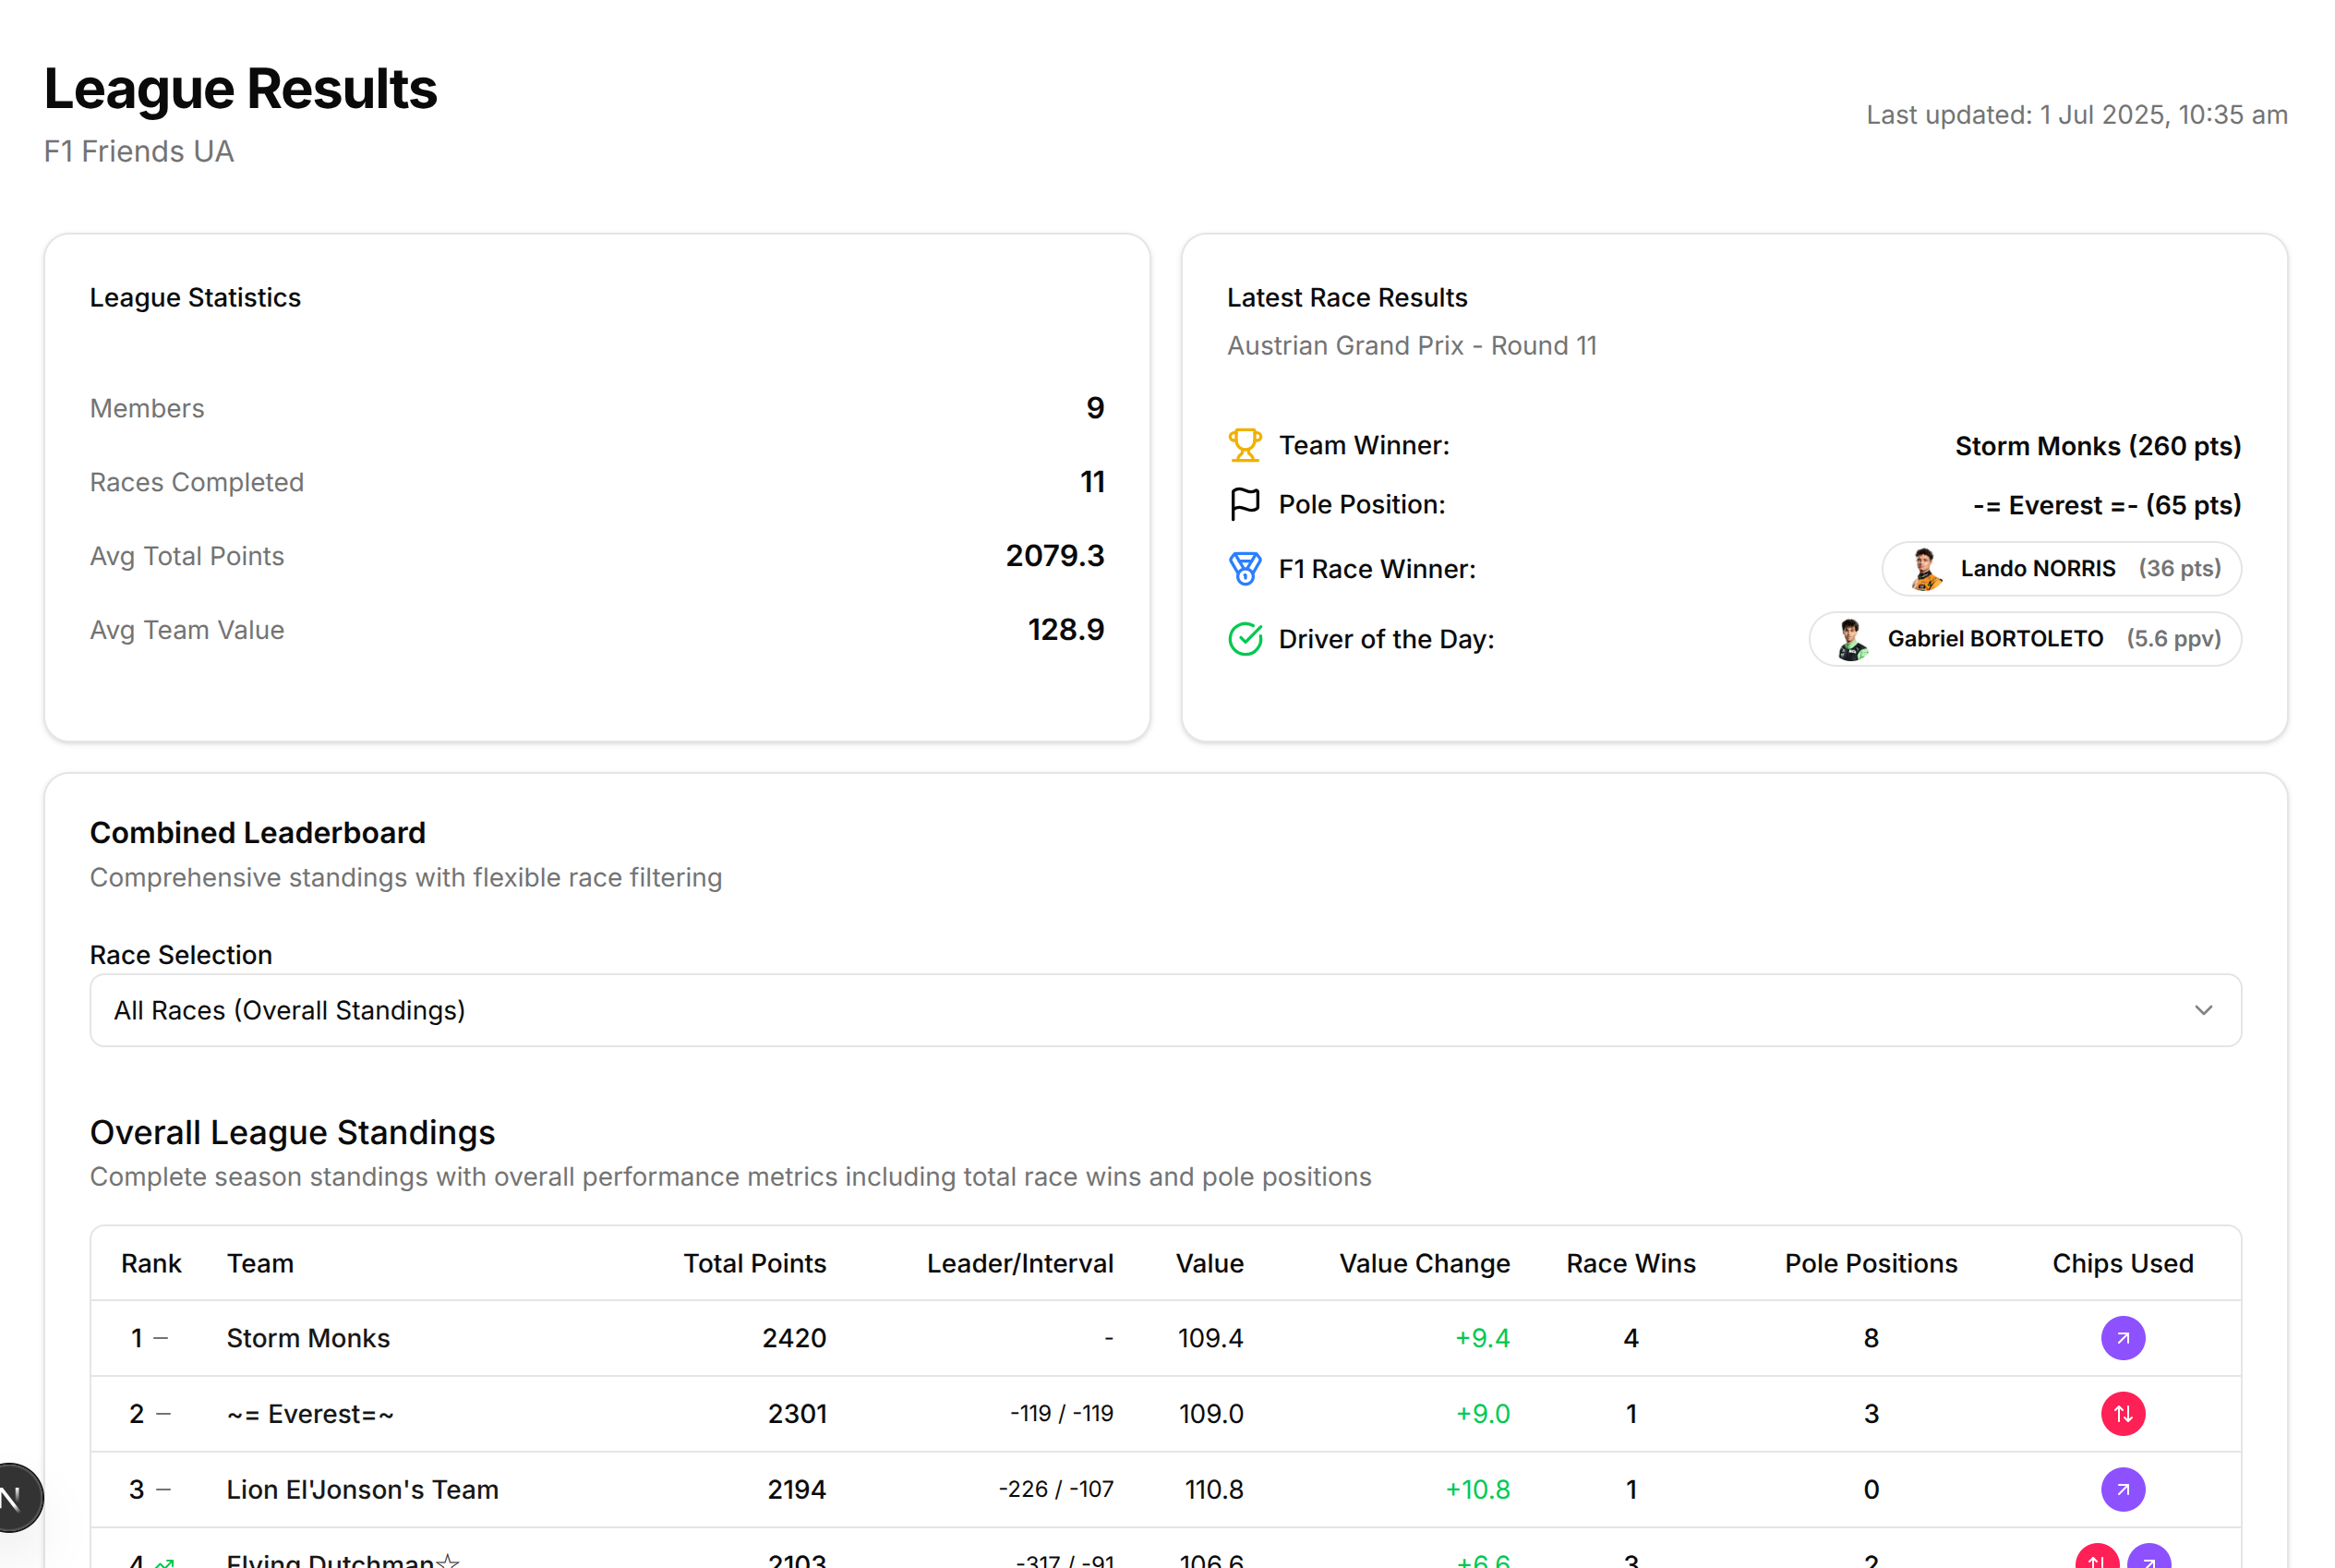Click the Gabriel BORTOLETO driver pill

2023,639
